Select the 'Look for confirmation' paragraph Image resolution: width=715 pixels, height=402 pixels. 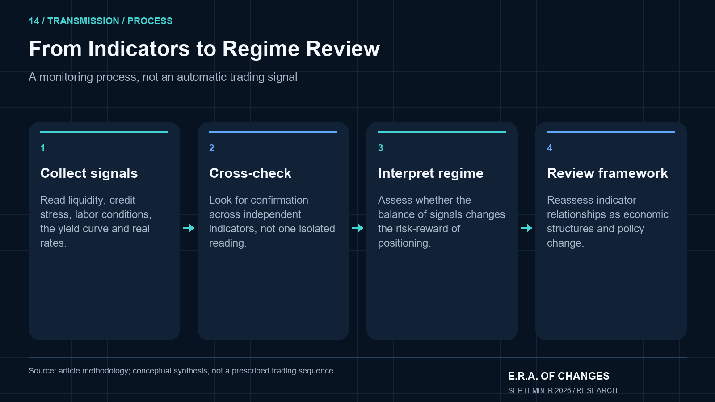[x=272, y=222]
